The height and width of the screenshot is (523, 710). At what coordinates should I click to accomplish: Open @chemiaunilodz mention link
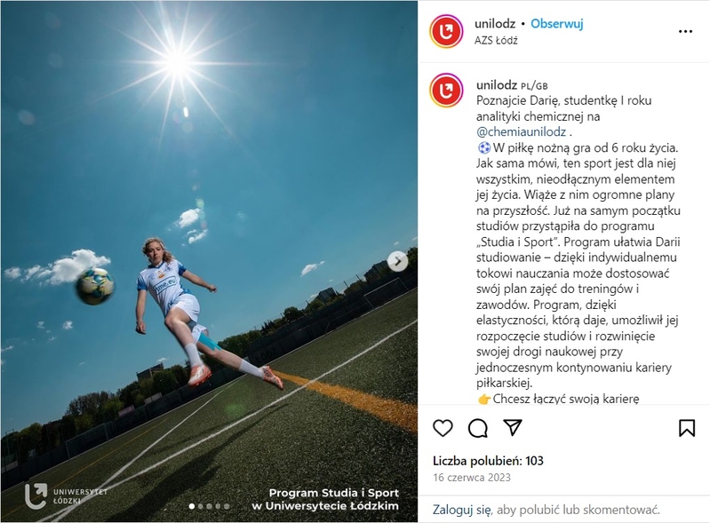point(522,131)
